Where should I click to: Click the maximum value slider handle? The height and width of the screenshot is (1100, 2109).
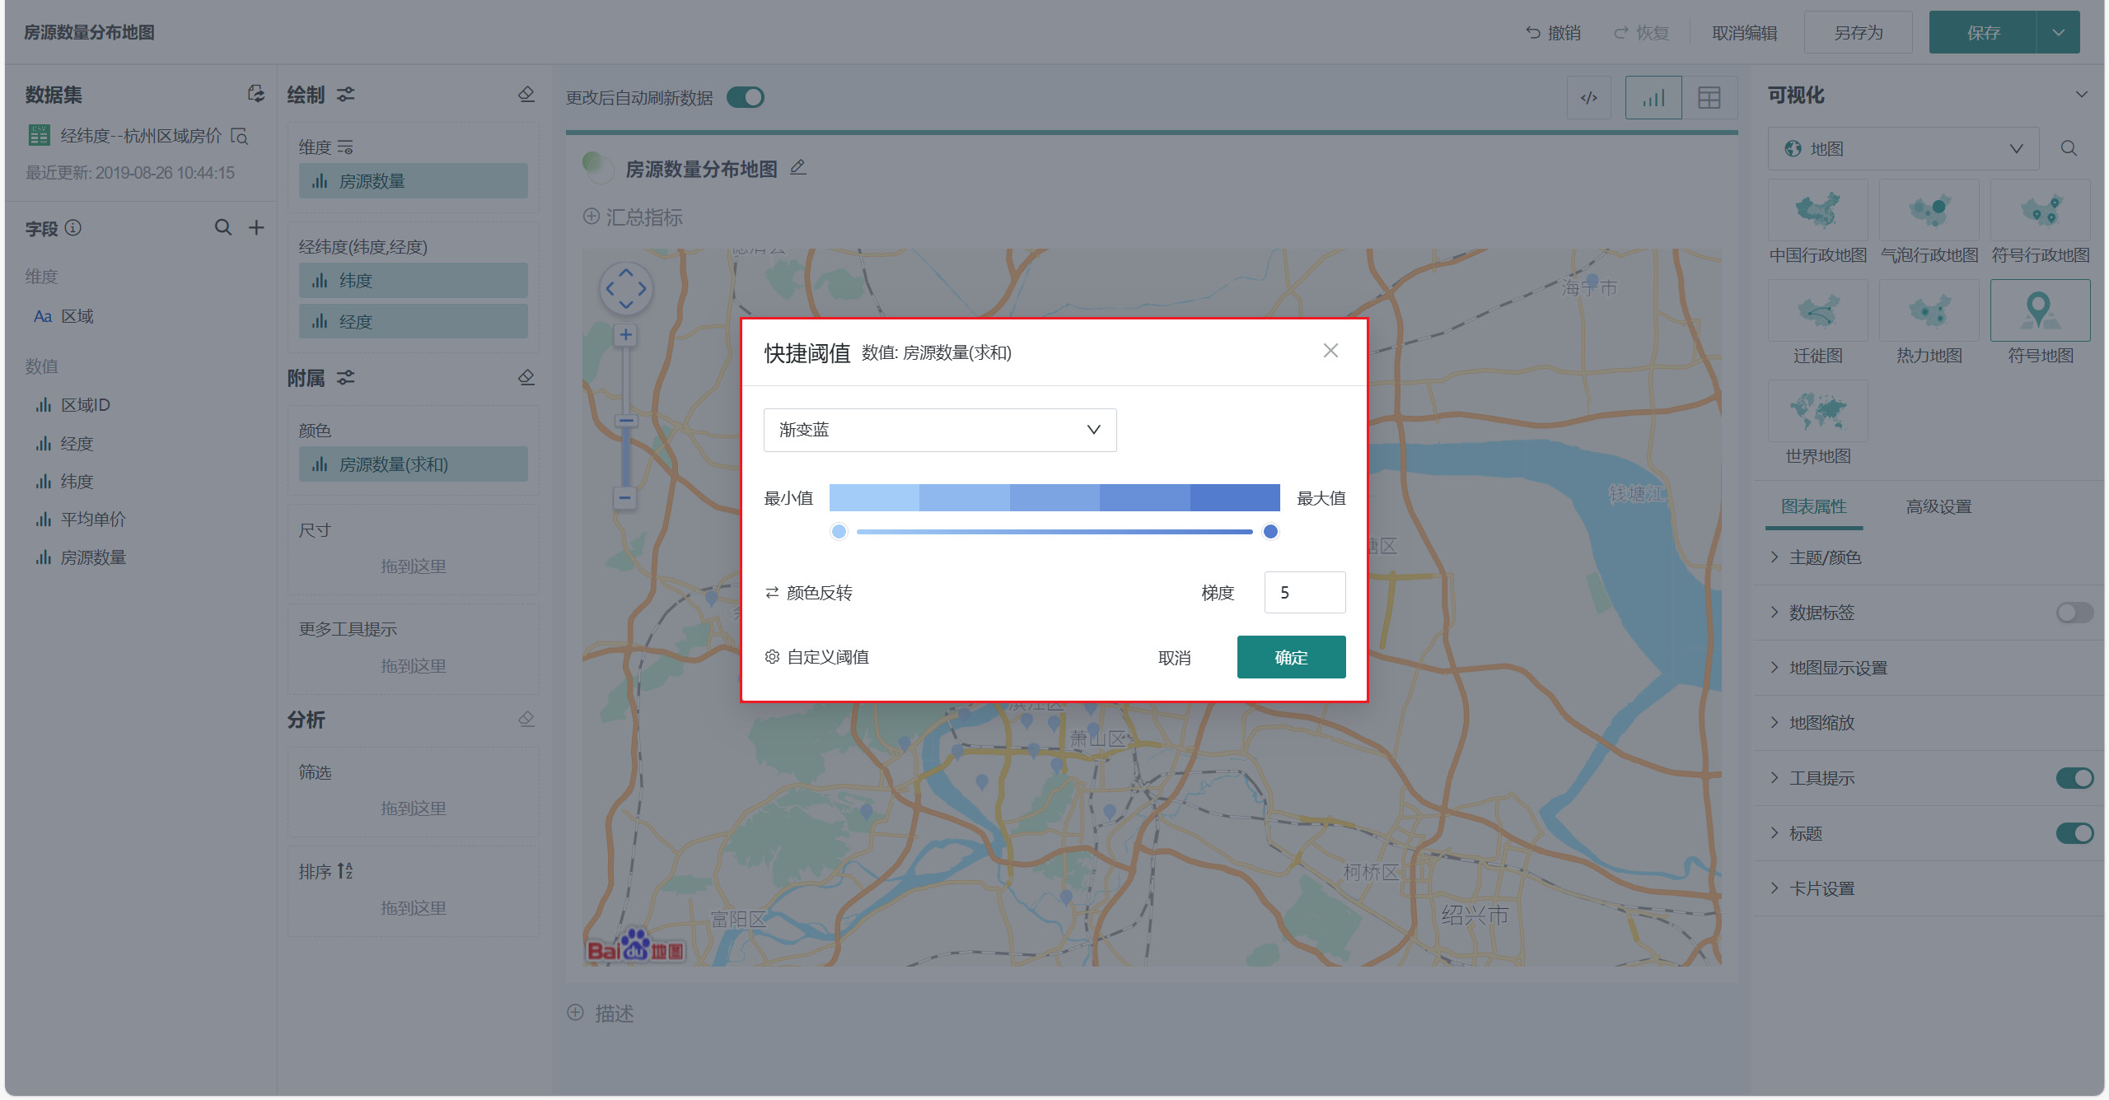click(x=1270, y=532)
